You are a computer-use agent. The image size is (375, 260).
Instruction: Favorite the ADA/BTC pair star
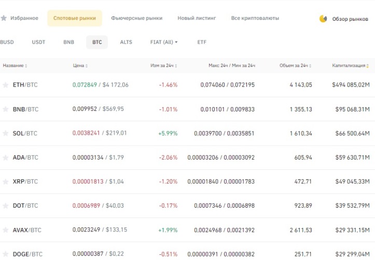(x=5, y=157)
